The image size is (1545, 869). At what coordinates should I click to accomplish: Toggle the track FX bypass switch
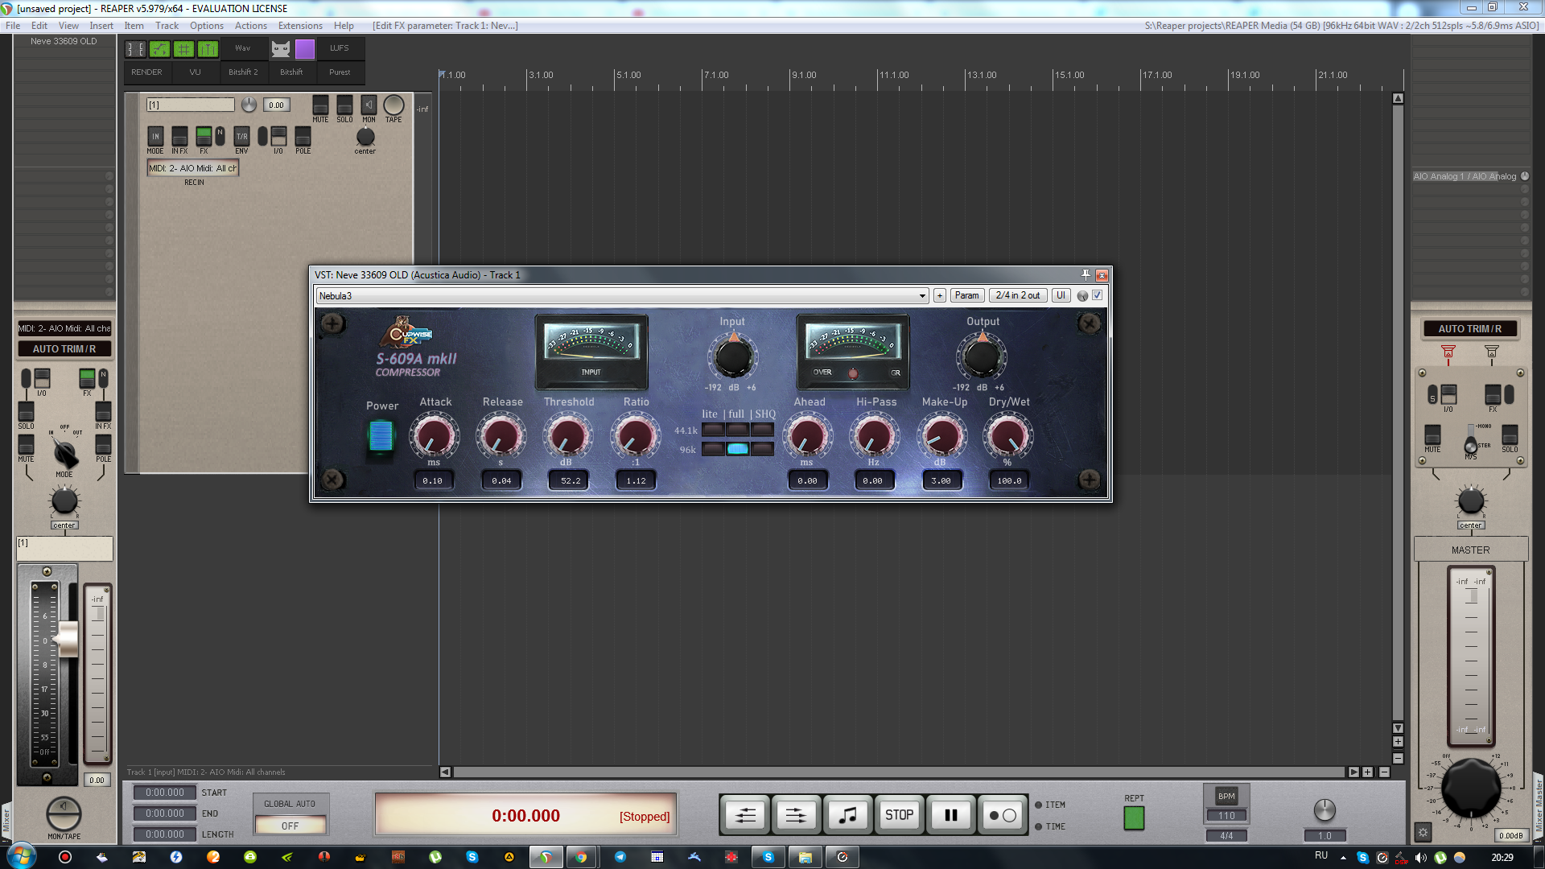(204, 135)
